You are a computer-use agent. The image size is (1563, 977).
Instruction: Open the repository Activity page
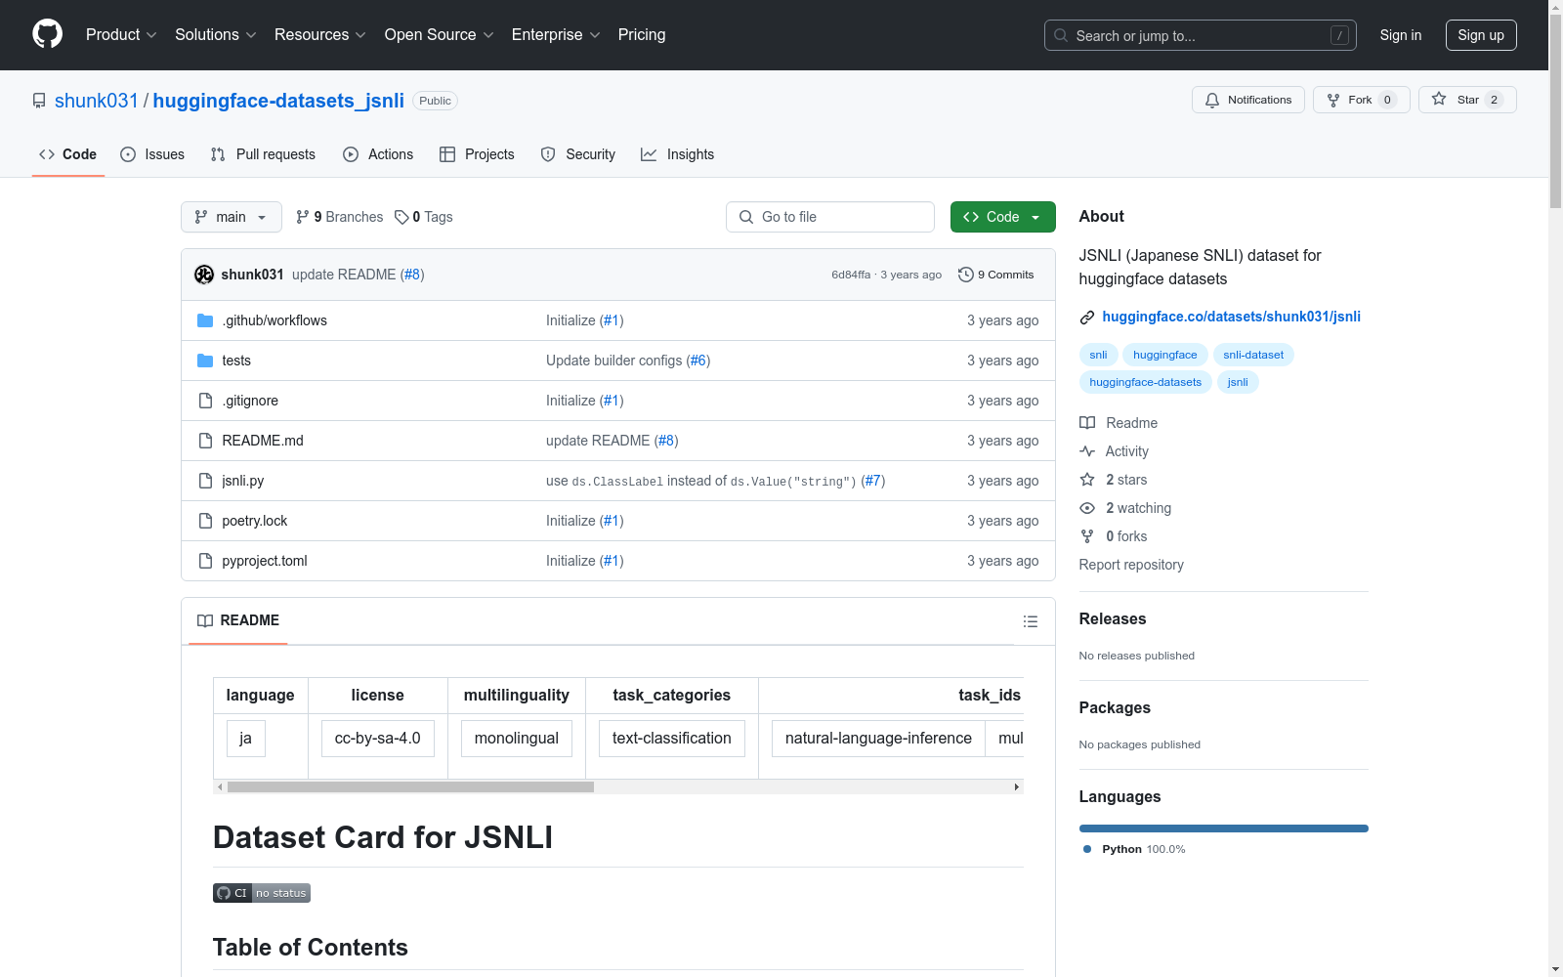pos(1114,451)
